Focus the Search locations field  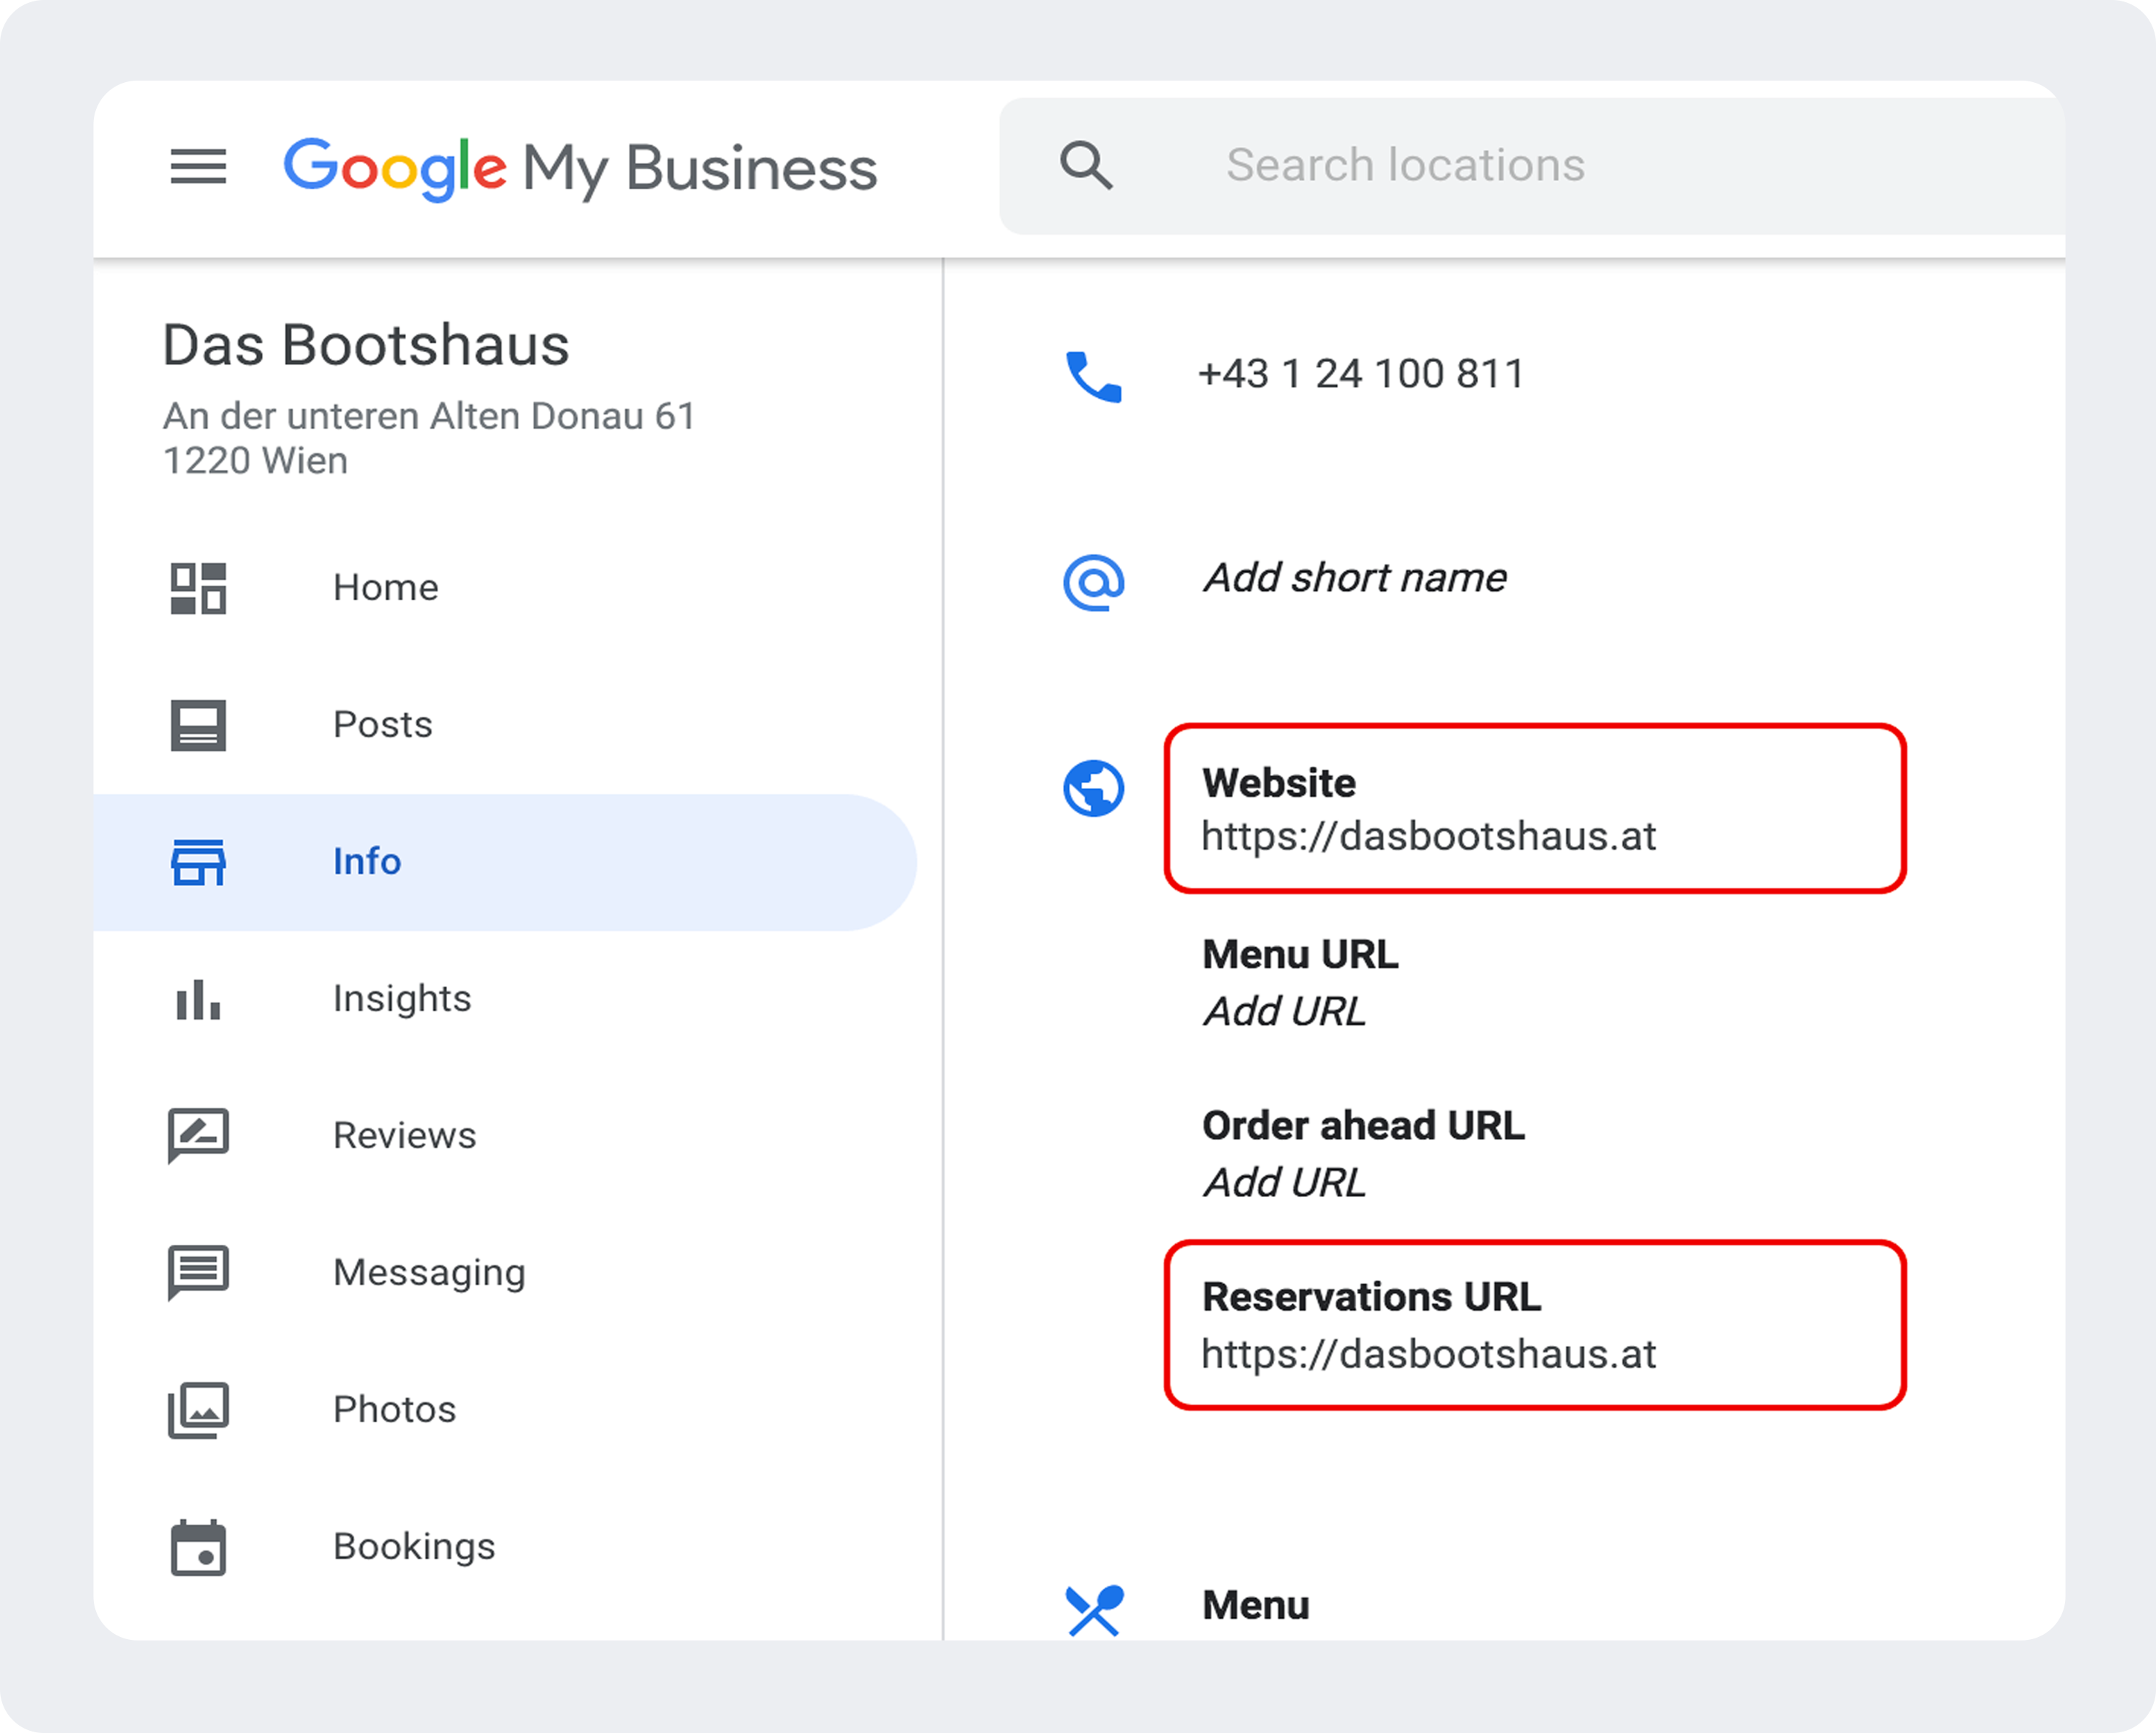(x=1532, y=166)
